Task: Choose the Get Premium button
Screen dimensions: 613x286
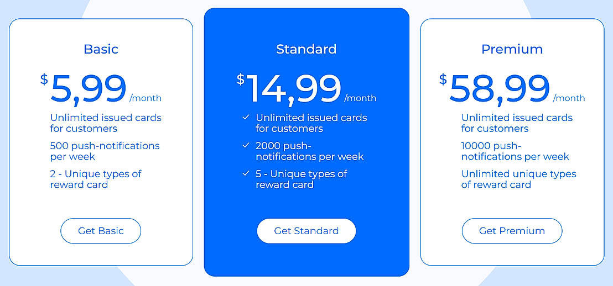Action: 512,231
